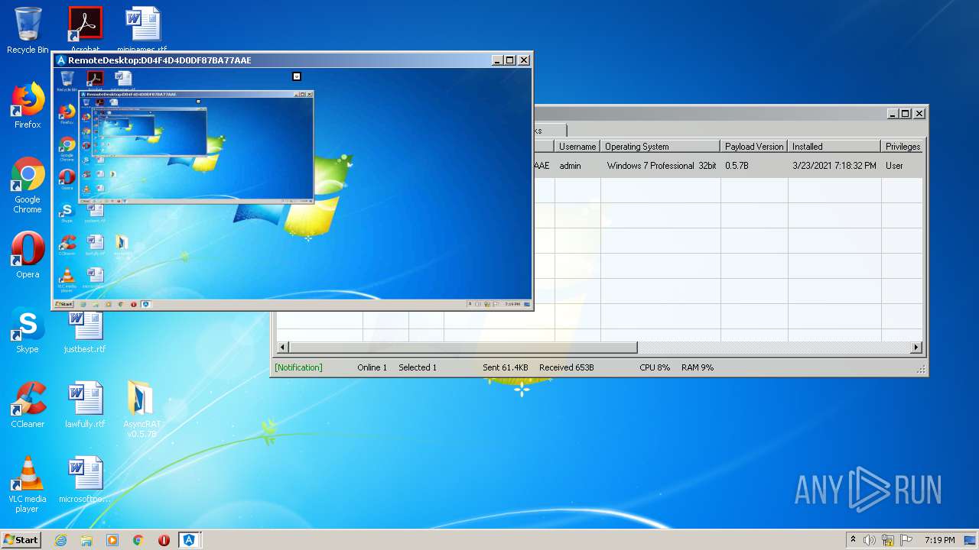979x550 pixels.
Task: Sort by the Username column header
Action: click(577, 146)
